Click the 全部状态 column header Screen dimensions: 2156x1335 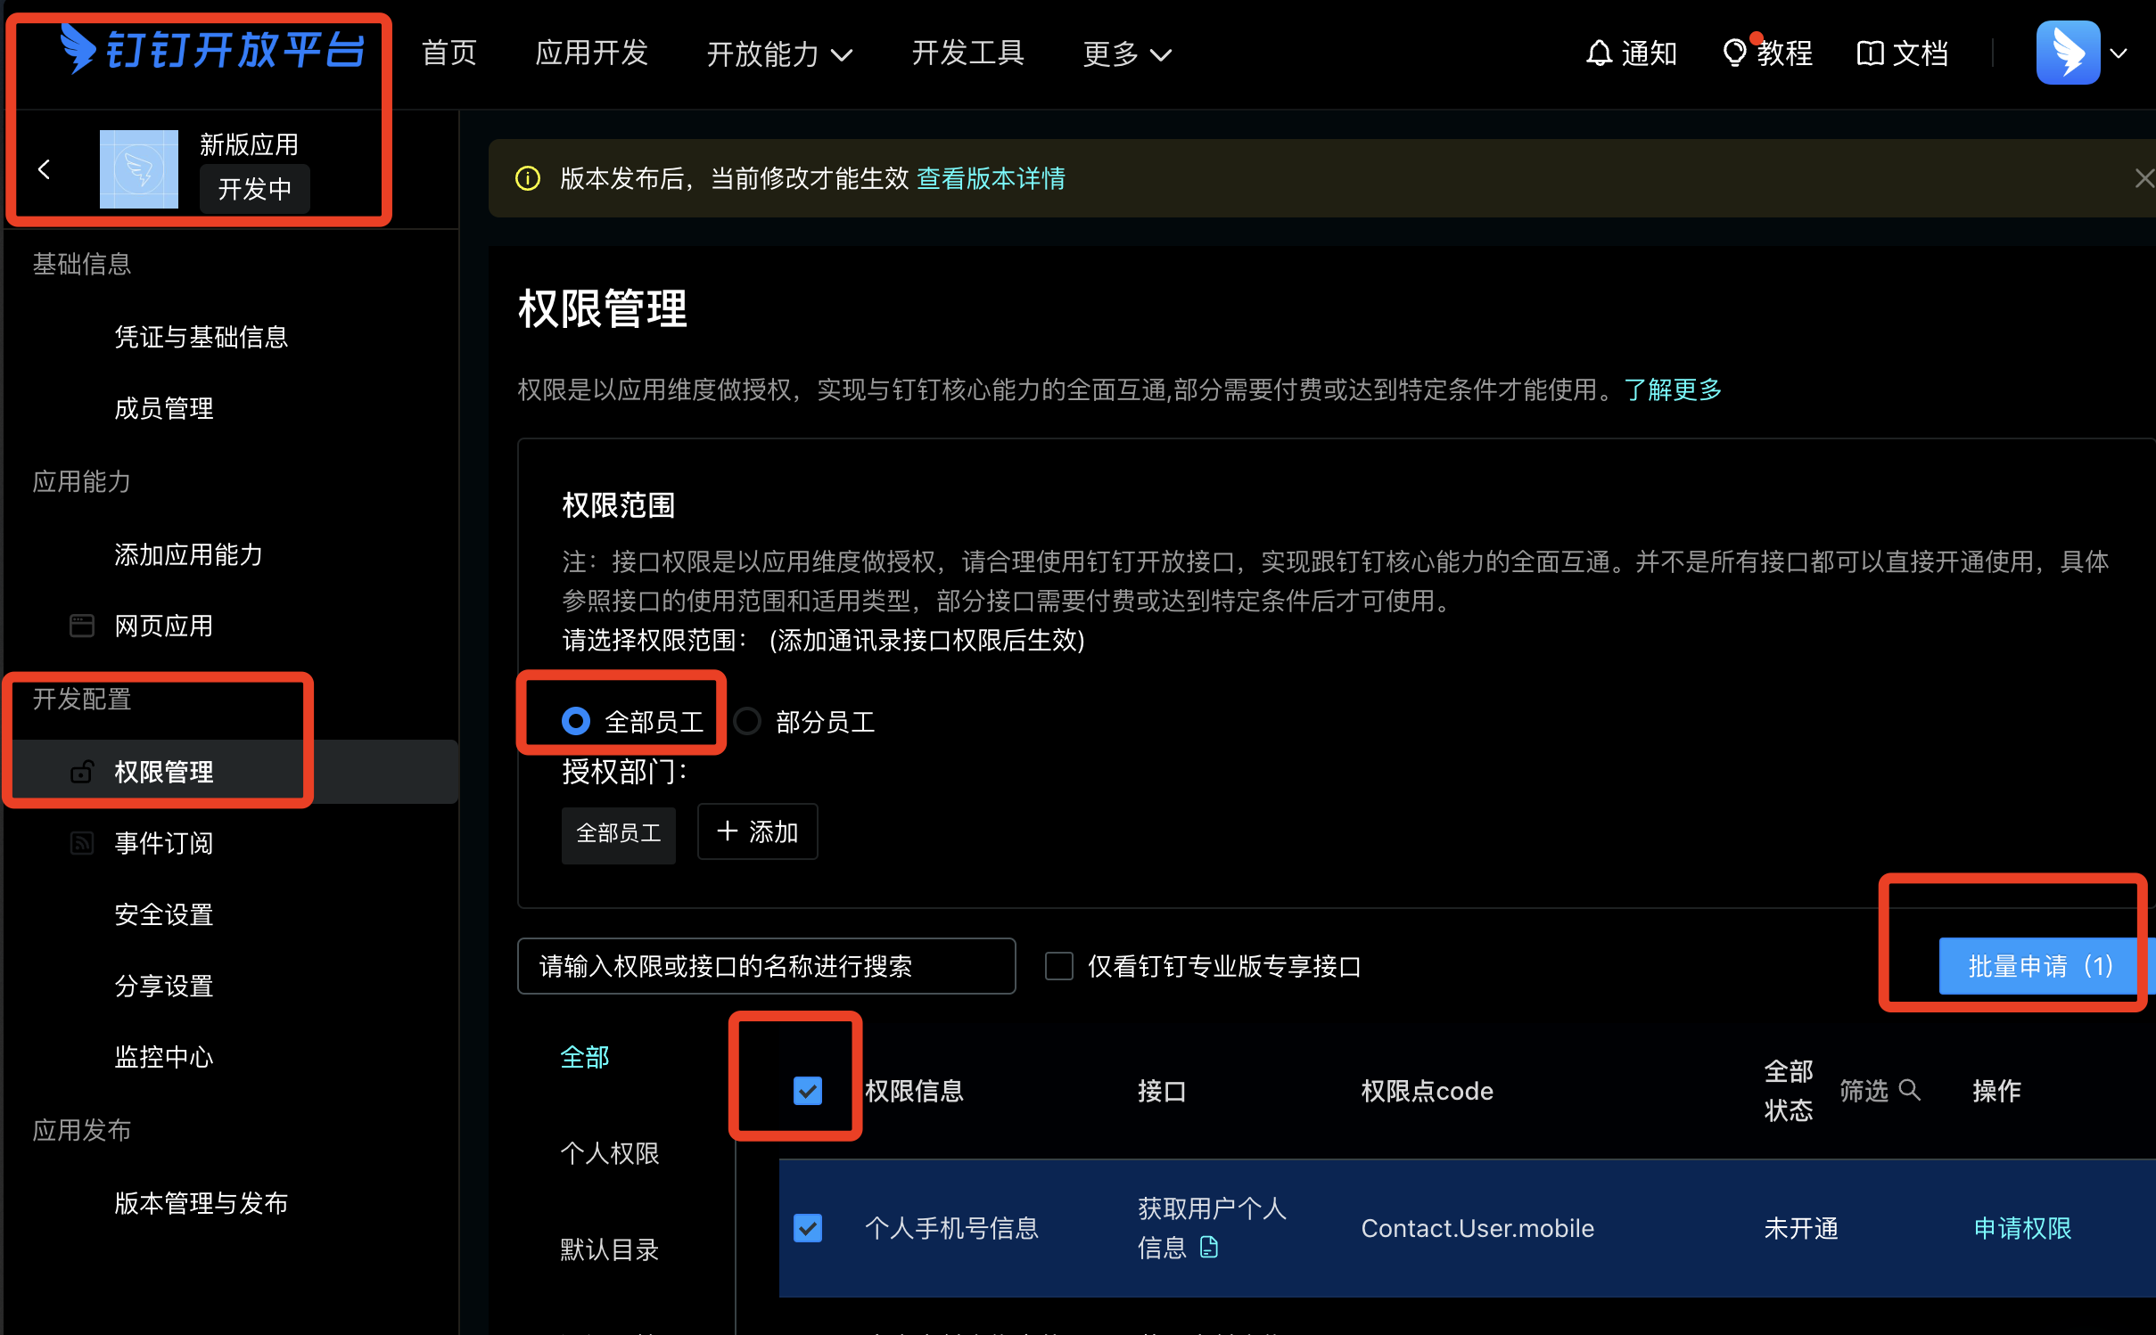1789,1091
